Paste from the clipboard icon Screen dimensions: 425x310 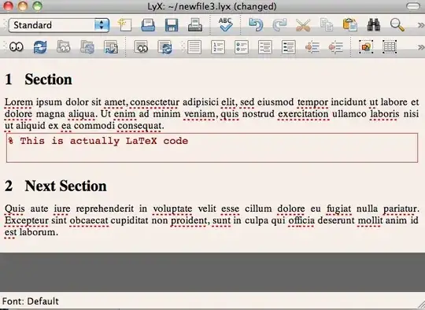click(x=350, y=25)
